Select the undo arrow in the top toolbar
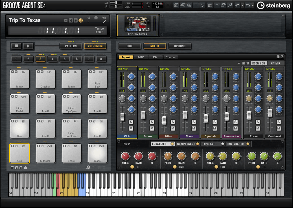This screenshot has height=208, width=293. 237,5
